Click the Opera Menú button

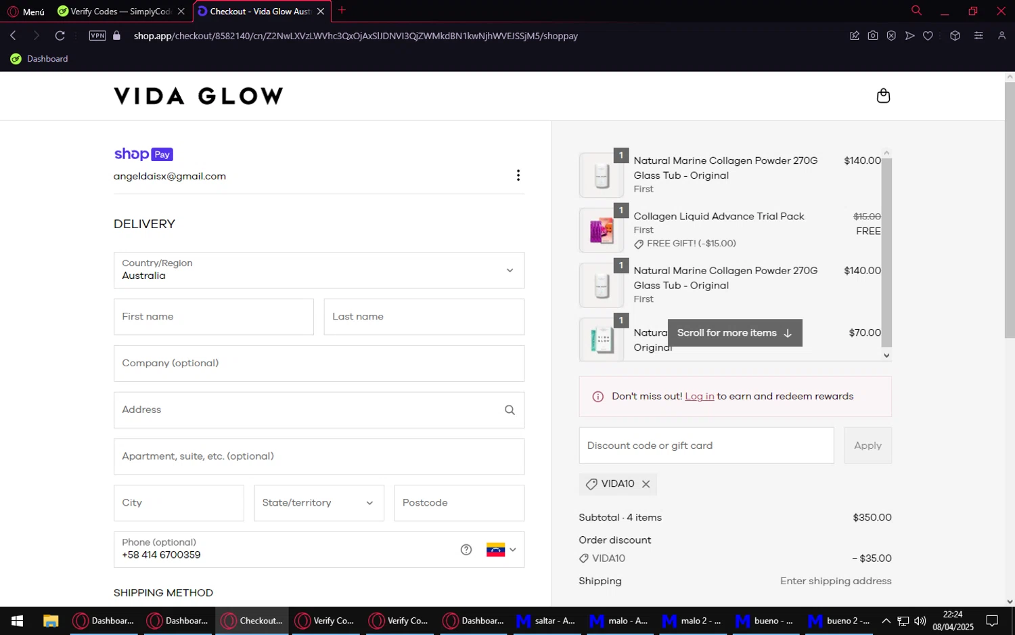tap(26, 12)
